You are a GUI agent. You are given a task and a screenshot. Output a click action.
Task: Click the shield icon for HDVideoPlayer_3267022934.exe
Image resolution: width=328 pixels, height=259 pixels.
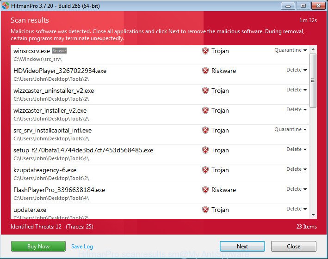[x=205, y=71]
